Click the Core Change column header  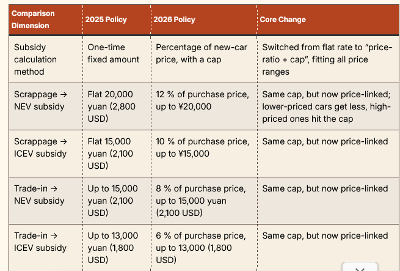pyautogui.click(x=283, y=20)
